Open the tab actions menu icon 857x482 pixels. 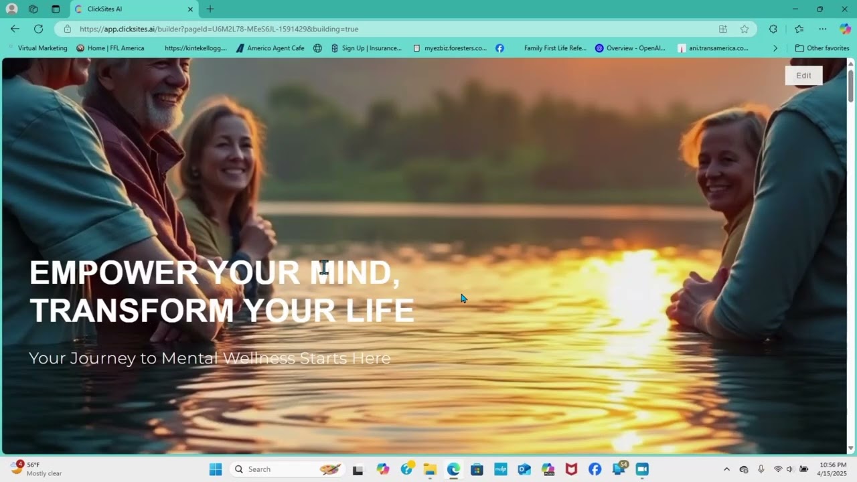click(56, 9)
